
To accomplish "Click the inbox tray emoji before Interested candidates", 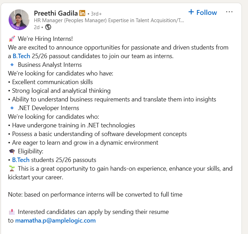I will click(12, 211).
